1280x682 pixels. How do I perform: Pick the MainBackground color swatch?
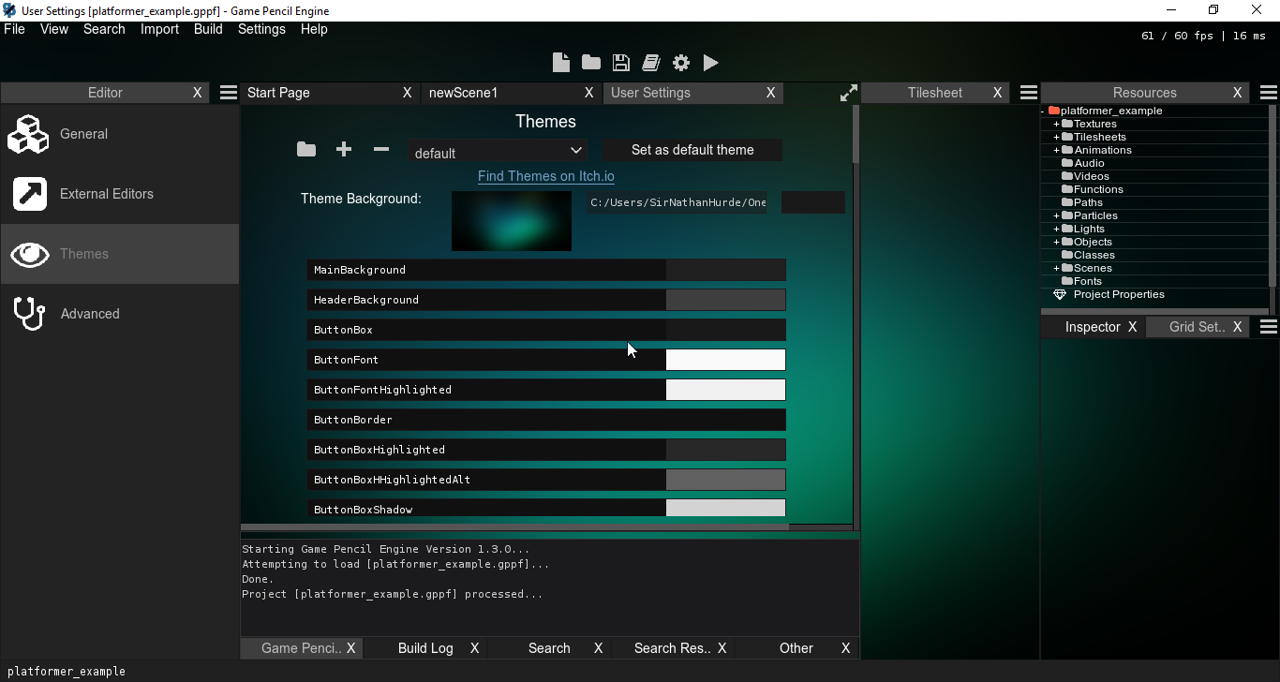[725, 270]
